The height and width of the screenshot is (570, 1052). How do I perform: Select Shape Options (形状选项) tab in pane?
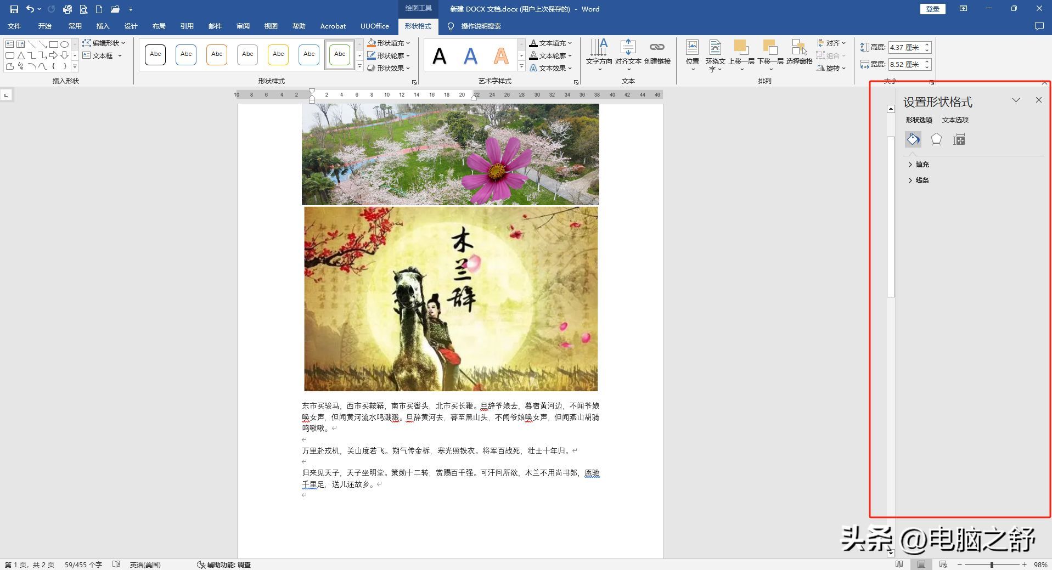click(x=919, y=120)
